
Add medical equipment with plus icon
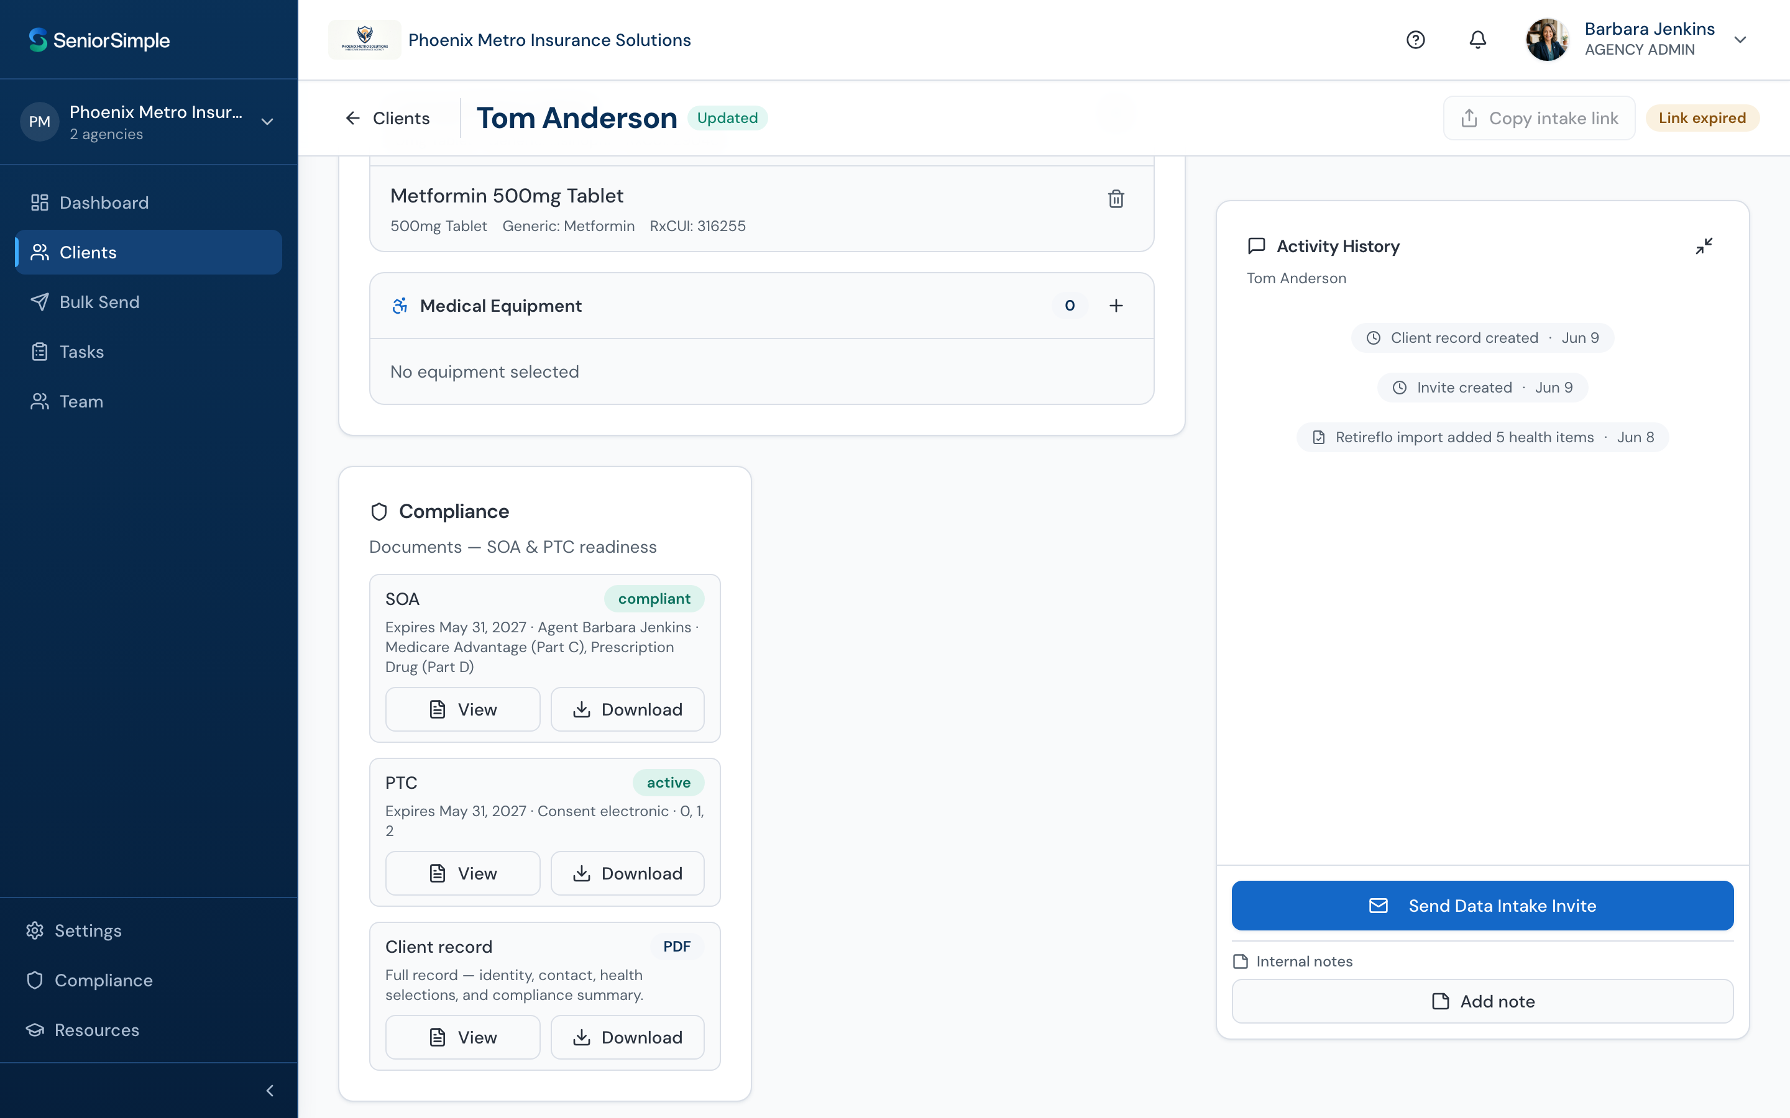pyautogui.click(x=1116, y=306)
